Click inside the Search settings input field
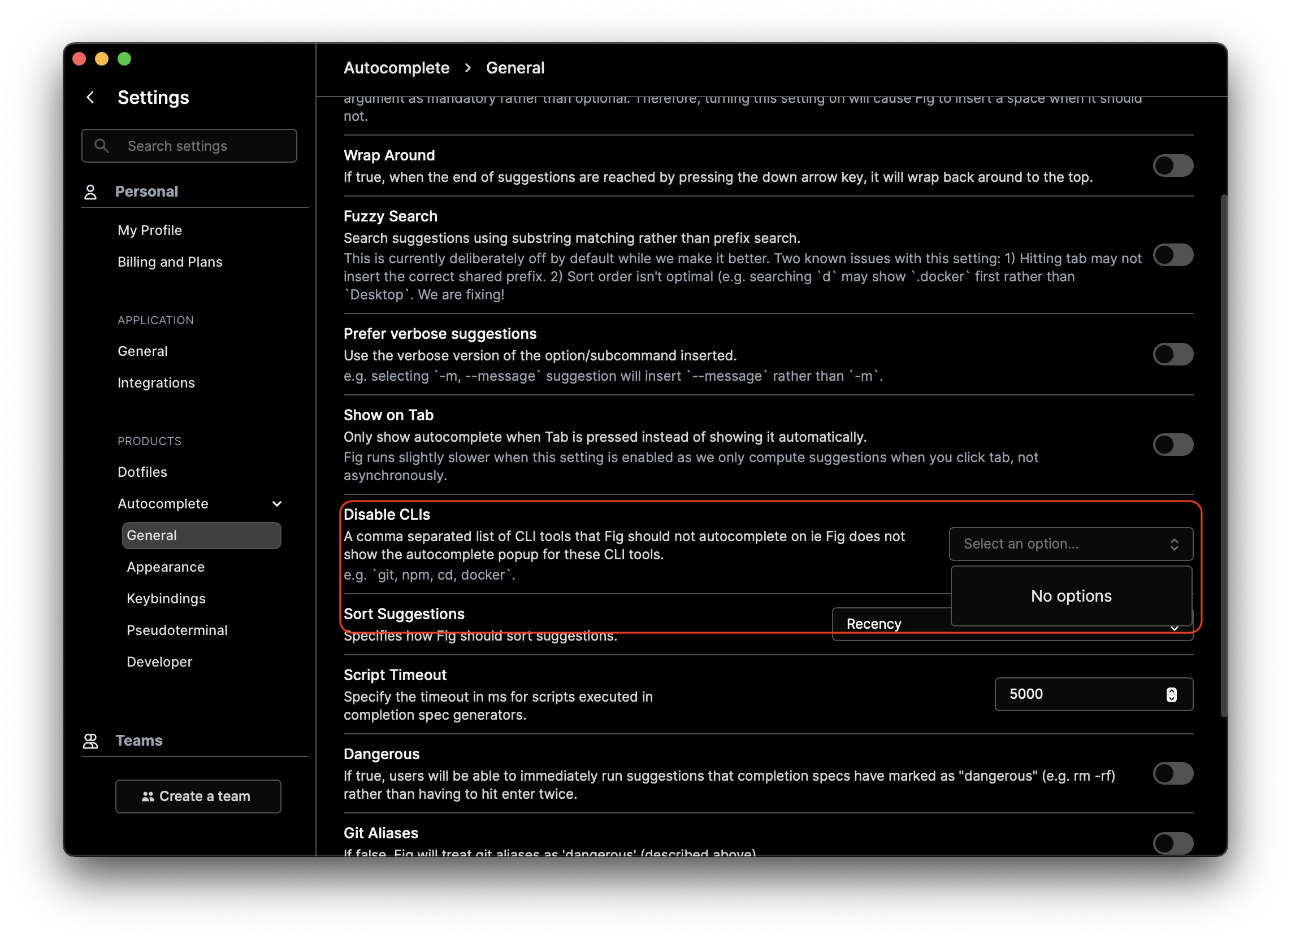The height and width of the screenshot is (940, 1291). click(x=188, y=146)
